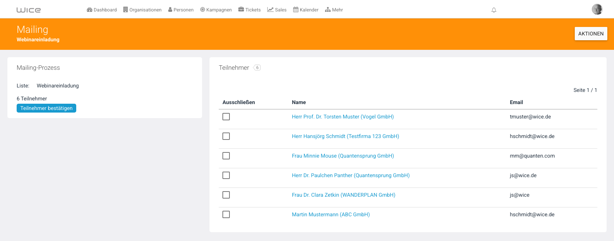The width and height of the screenshot is (614, 241).
Task: Click email tmuster@wice.de
Action: coord(530,117)
